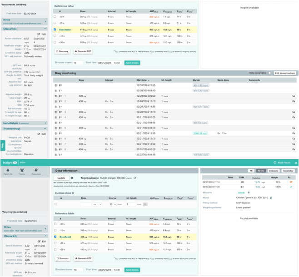Switch to the Covariates tab
Image resolution: width=299 pixels, height=277 pixels.
(x=288, y=171)
